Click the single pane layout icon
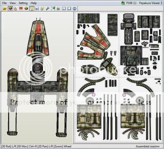The height and width of the screenshot is (149, 164). [69, 9]
